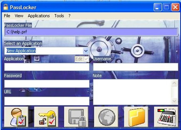This screenshot has width=181, height=130.
Task: Click the golden key and padlock button
Action: (x=46, y=117)
